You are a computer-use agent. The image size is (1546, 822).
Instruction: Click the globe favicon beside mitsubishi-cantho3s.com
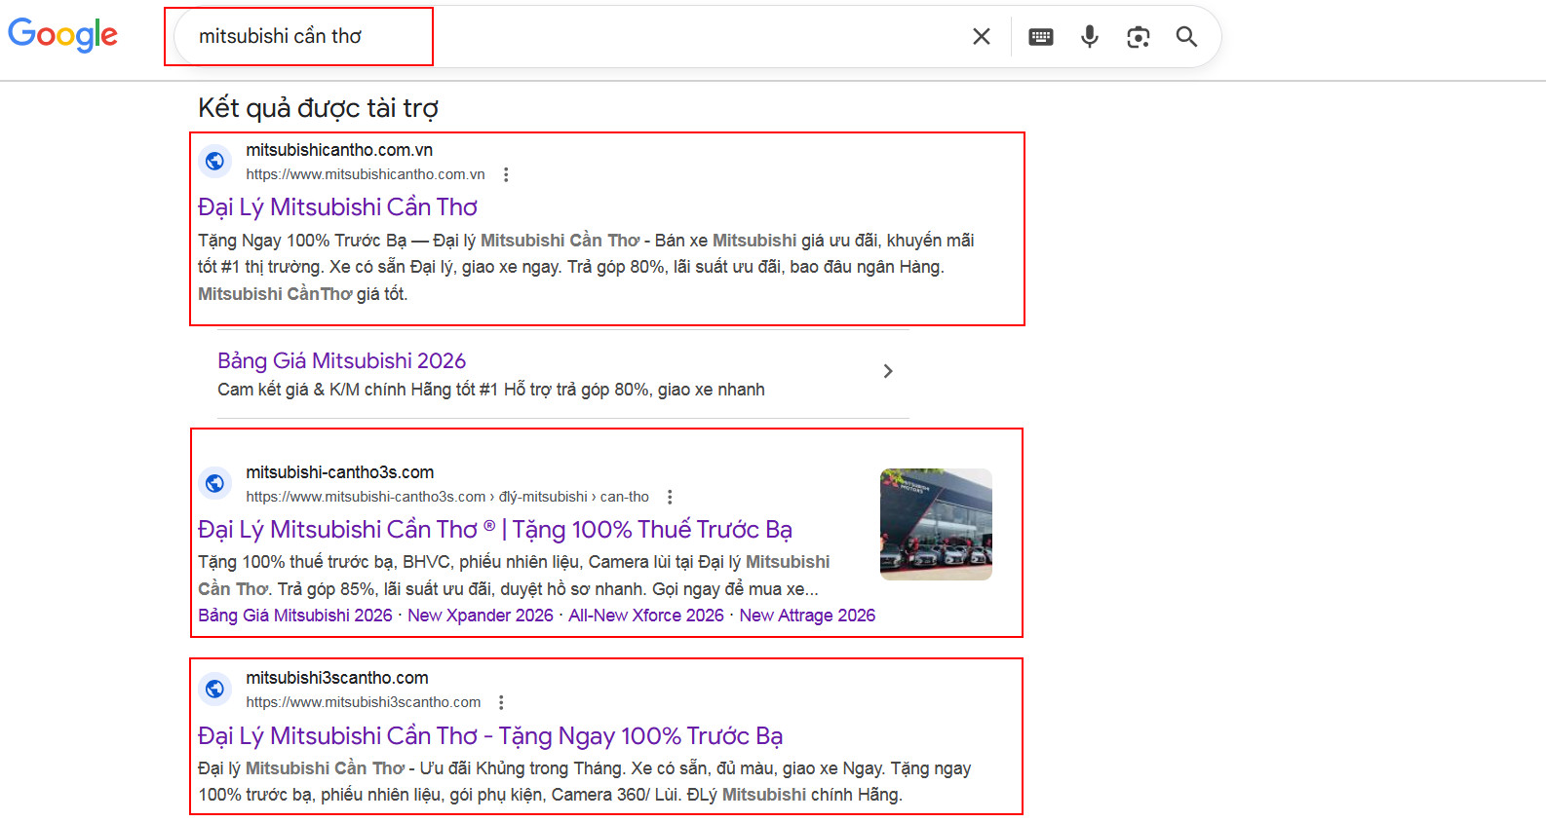coord(214,483)
